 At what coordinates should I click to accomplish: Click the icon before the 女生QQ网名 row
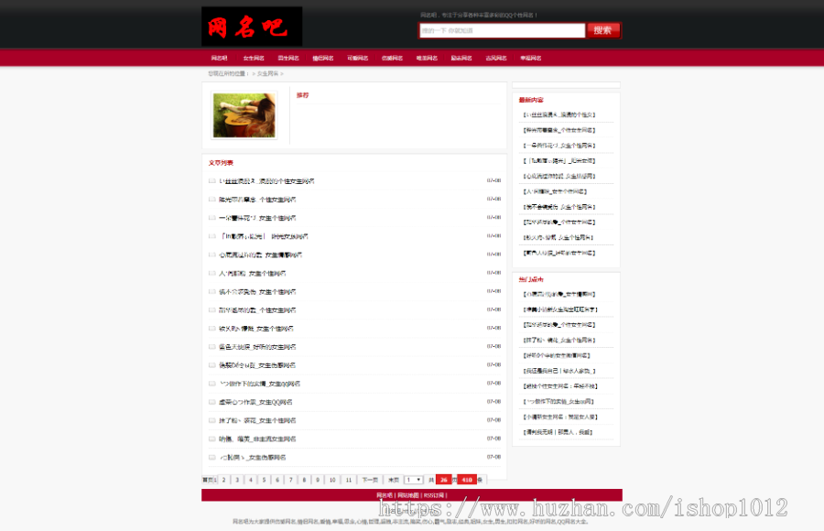coord(212,402)
